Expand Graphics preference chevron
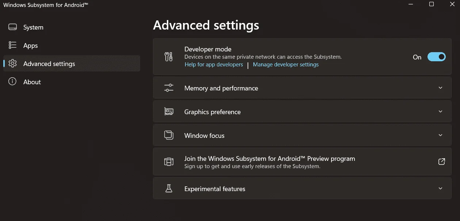 tap(440, 112)
